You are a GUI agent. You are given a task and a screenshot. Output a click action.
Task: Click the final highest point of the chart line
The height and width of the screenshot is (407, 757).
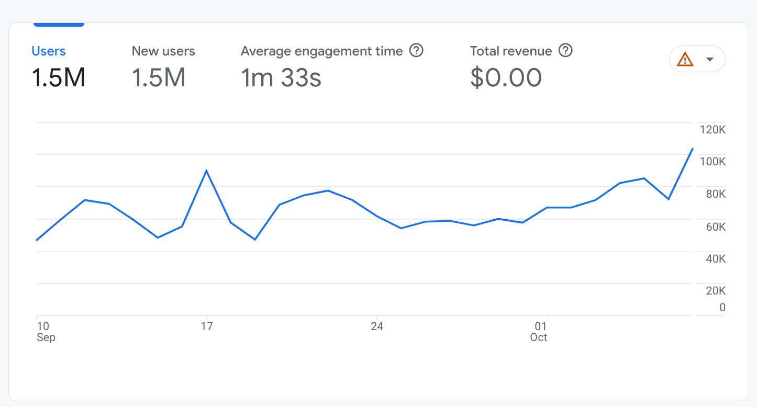click(693, 149)
